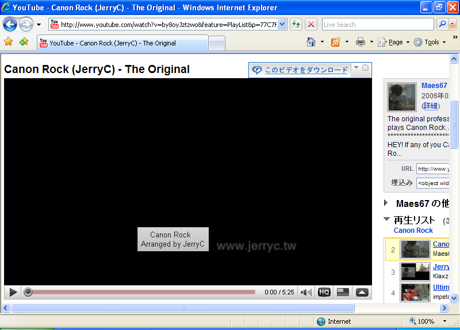Click the horizontal scrollbar thumb

[183, 308]
